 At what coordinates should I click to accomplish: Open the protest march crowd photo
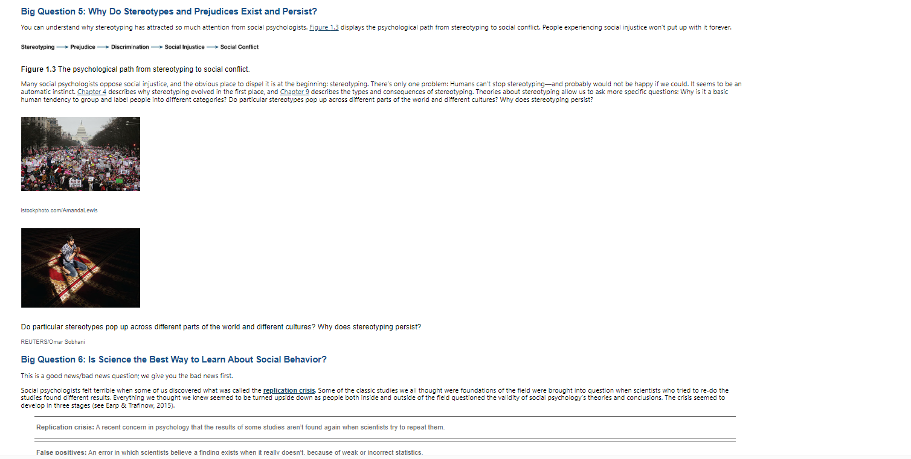[80, 154]
